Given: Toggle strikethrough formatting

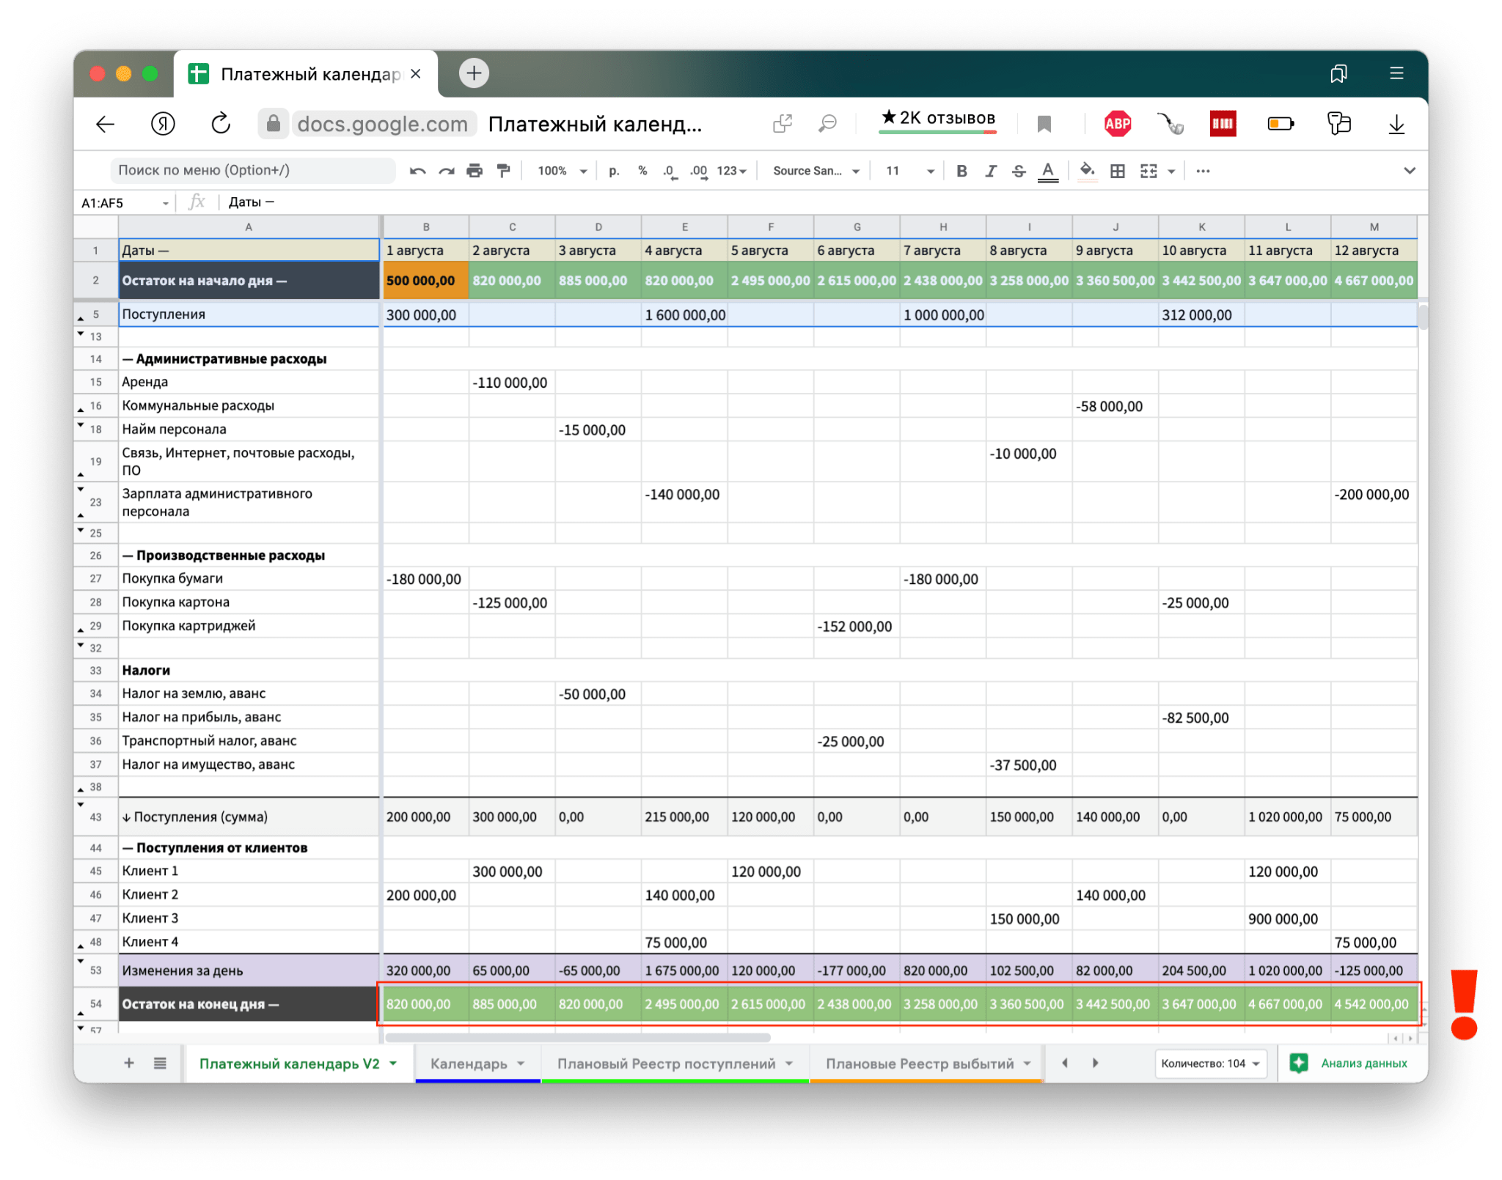Looking at the screenshot, I should 1019,172.
